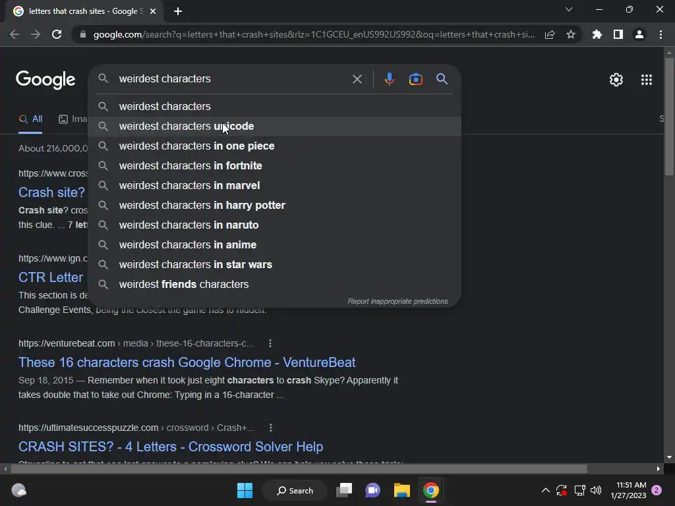
Task: Close the 'letters that crash sites' tab
Action: tap(153, 11)
